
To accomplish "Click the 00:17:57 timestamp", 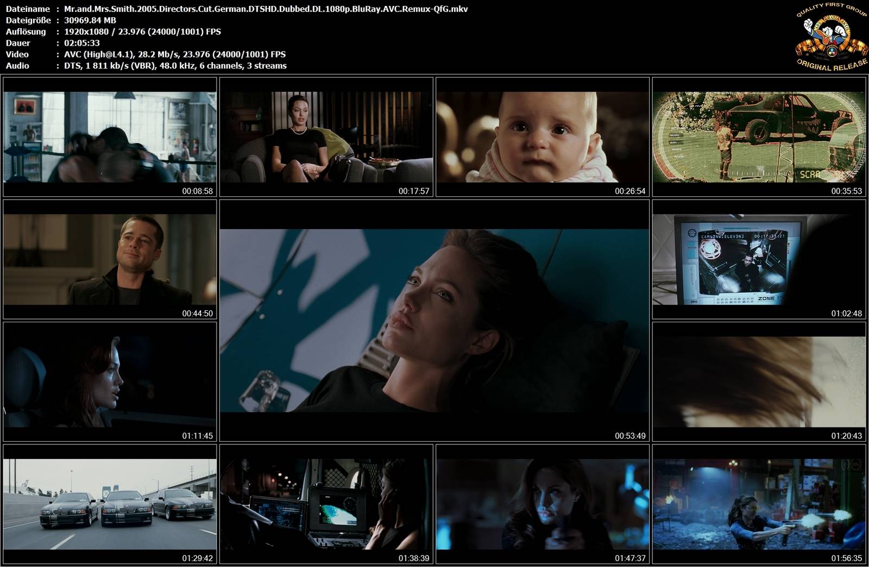I will (x=414, y=191).
